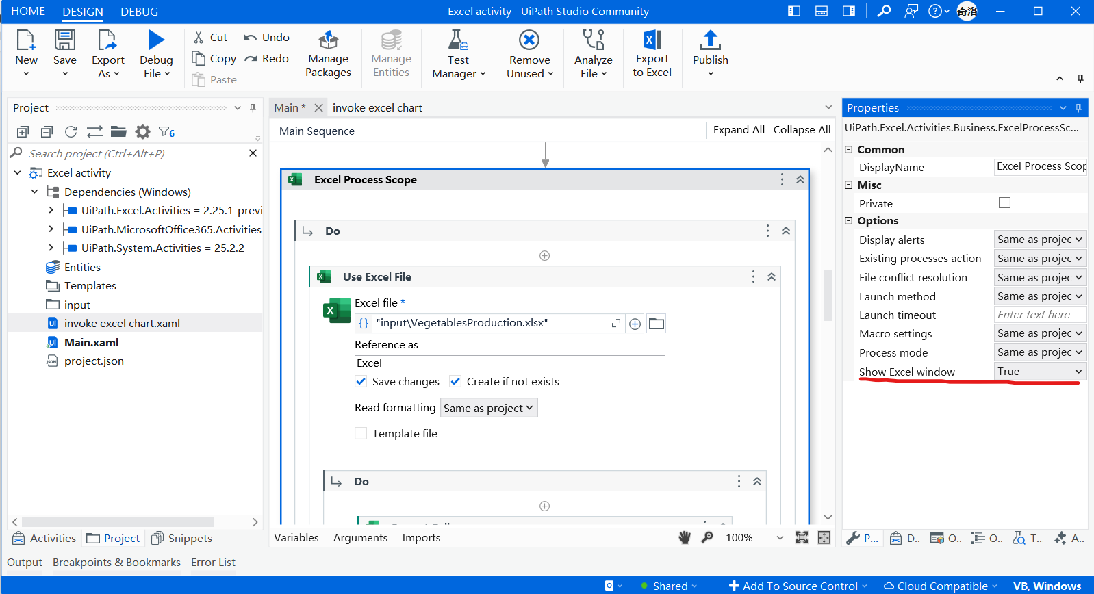Uncheck the Save changes checkbox
The height and width of the screenshot is (594, 1094).
(361, 382)
